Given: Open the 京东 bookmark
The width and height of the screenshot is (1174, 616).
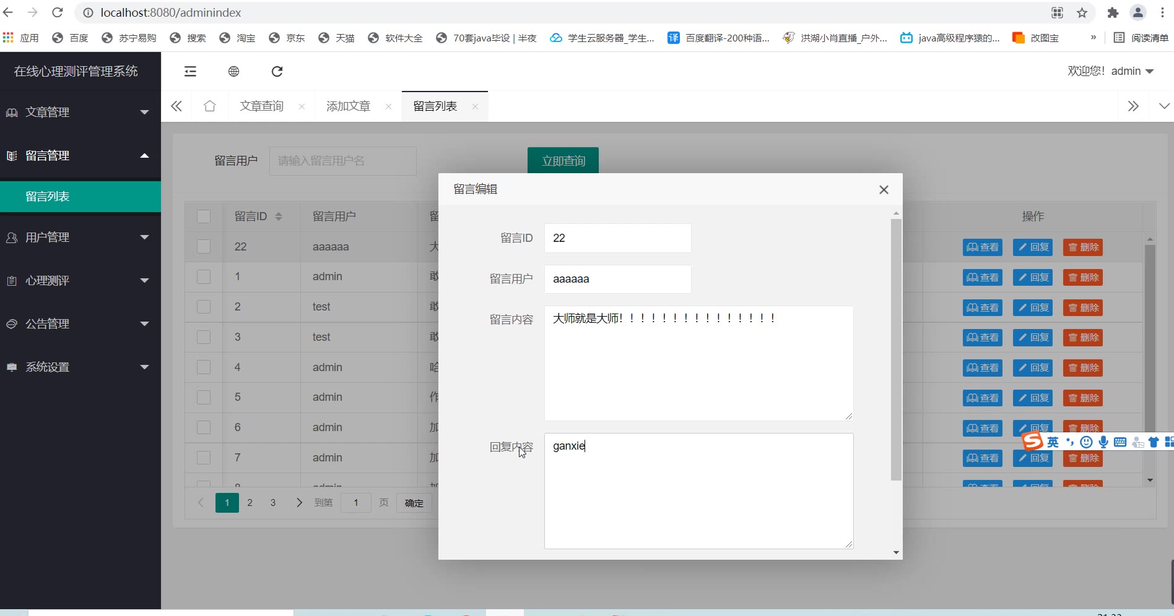Looking at the screenshot, I should point(287,38).
